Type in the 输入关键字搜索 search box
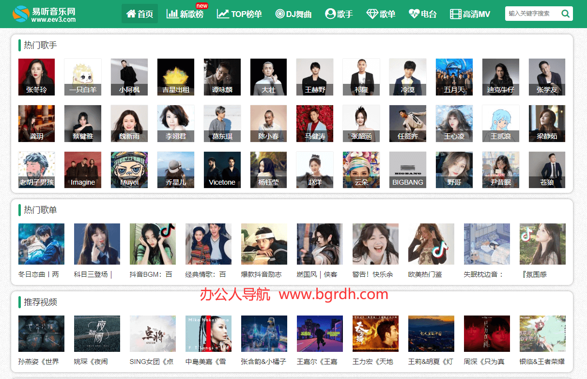This screenshot has height=379, width=587. (x=532, y=14)
